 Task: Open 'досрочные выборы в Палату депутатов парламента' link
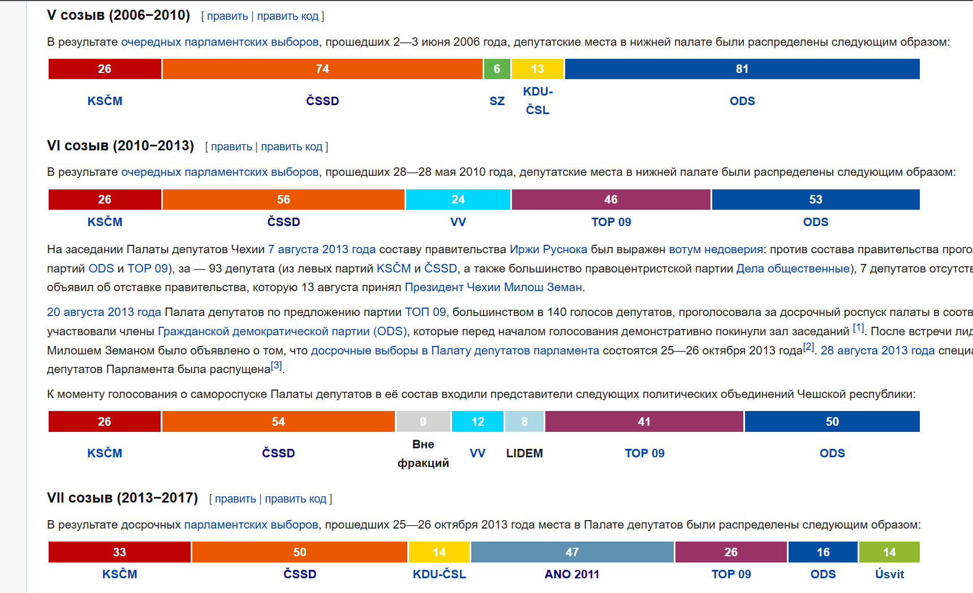tap(455, 350)
